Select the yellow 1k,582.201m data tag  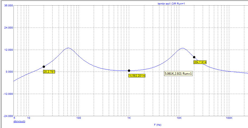(137, 75)
